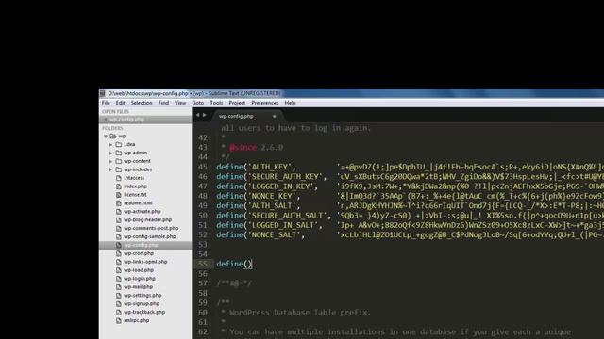Screen dimensions: 604x339
Task: Click line number 55 in gutter
Action: [x=203, y=264]
